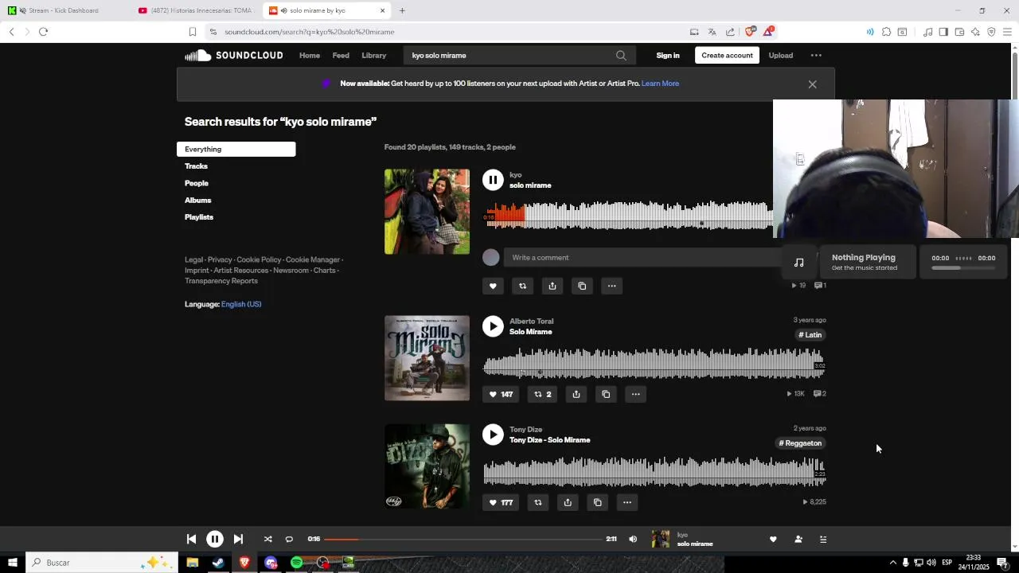Seek within kyo solo mirame waveform
1019x573 pixels.
coord(629,215)
